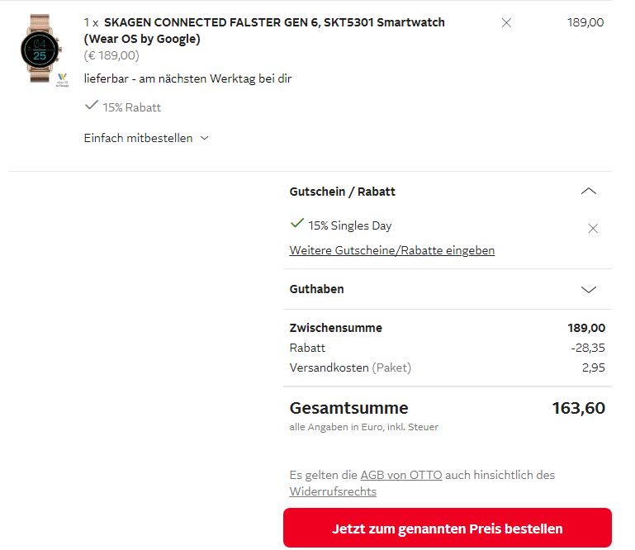Remove the 15% Singles Day coupon
Image resolution: width=635 pixels, height=550 pixels.
point(592,229)
